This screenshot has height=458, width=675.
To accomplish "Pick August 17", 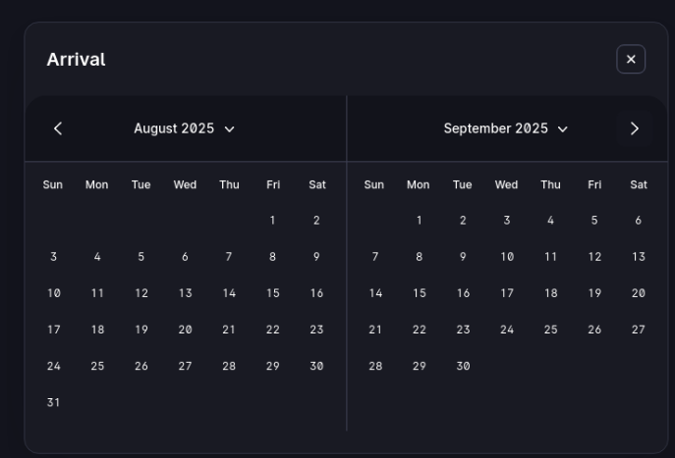I will [53, 330].
